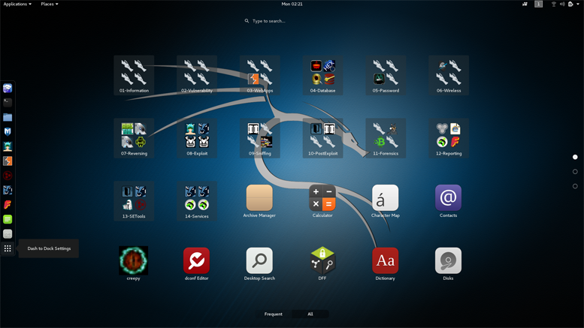Open Burp Suite from the dock

[8, 161]
